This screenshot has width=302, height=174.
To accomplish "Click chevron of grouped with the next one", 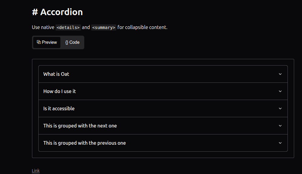I will tap(280, 126).
